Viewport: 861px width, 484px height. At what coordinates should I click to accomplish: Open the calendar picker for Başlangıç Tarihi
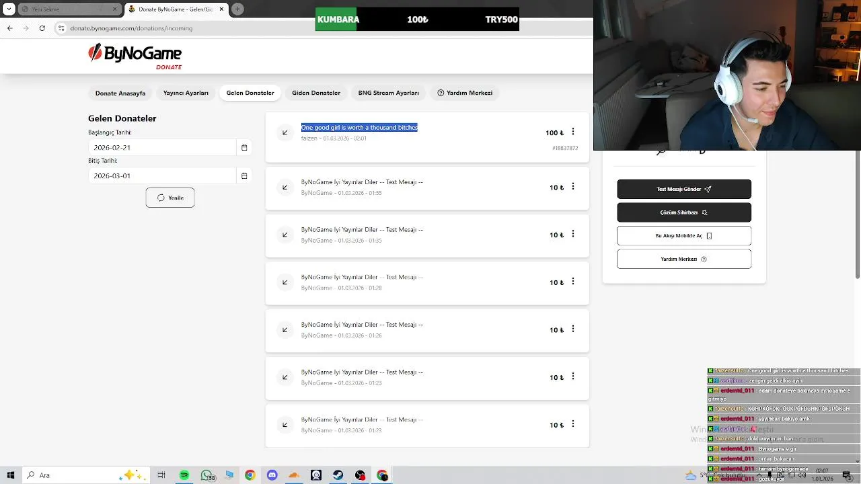click(244, 147)
